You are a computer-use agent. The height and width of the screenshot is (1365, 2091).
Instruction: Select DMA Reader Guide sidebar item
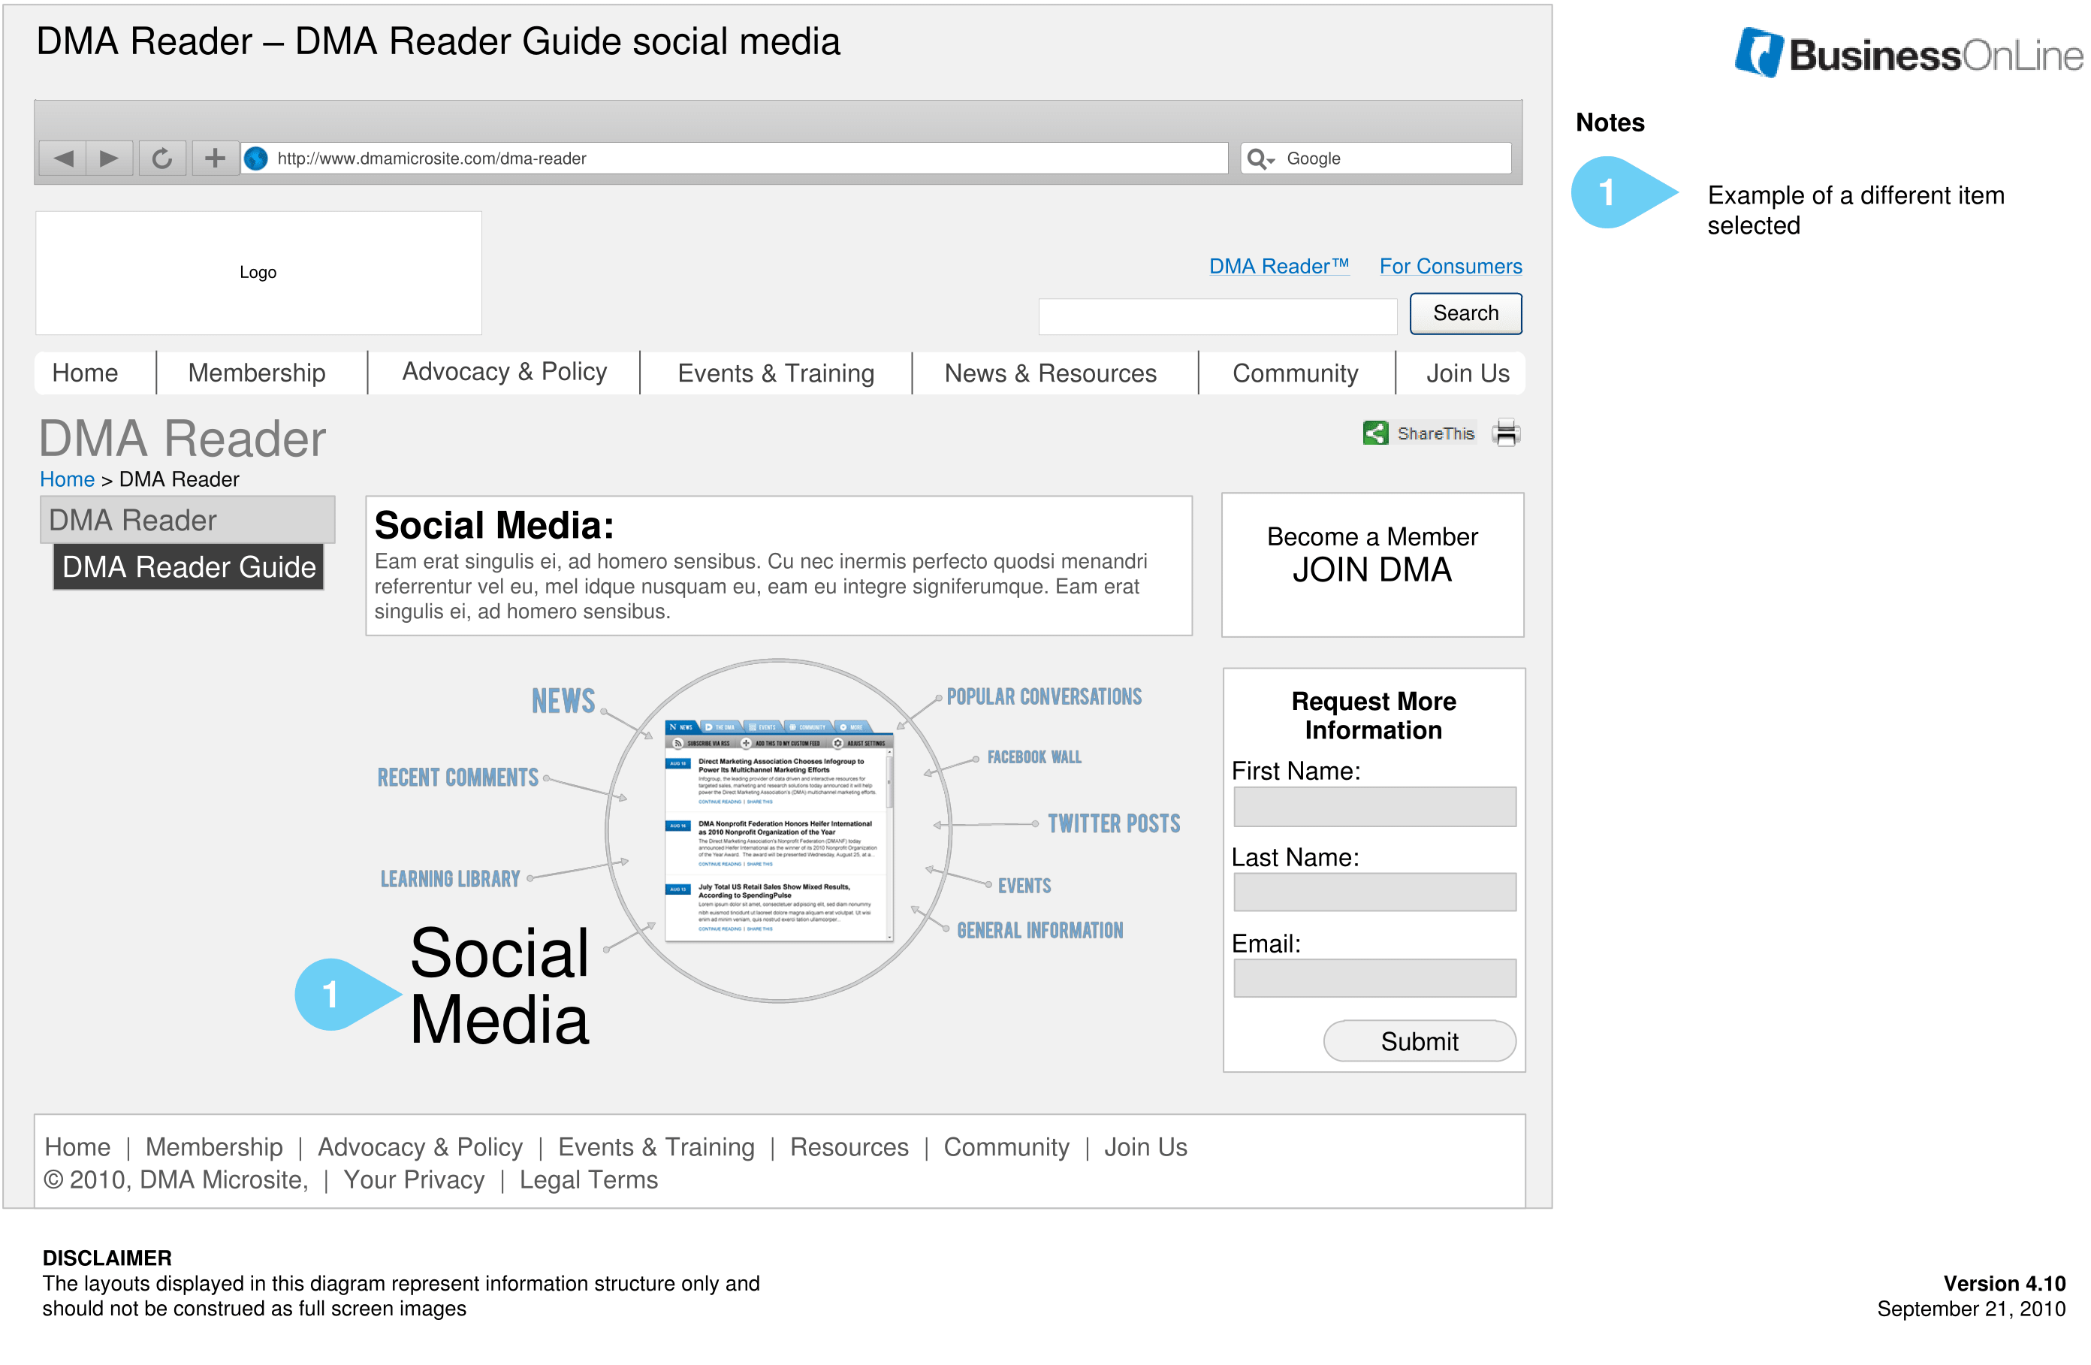188,567
